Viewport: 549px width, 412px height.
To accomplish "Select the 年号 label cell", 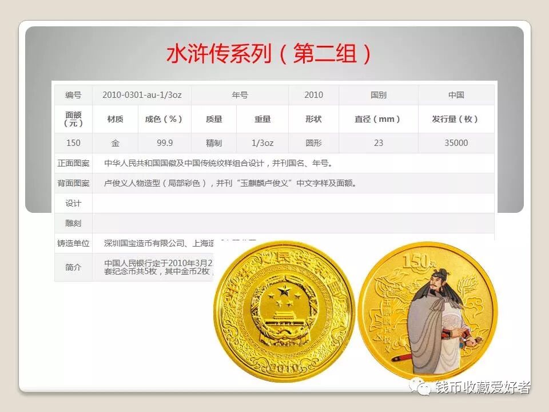I will (240, 95).
